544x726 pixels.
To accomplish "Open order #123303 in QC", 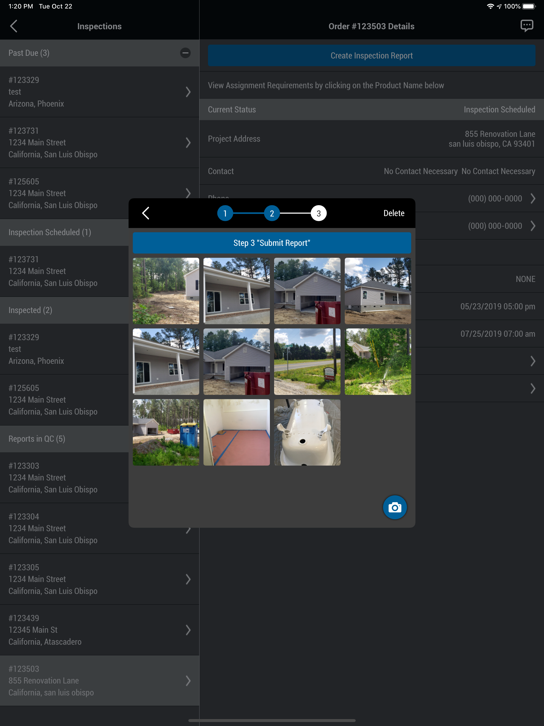I will [64, 478].
